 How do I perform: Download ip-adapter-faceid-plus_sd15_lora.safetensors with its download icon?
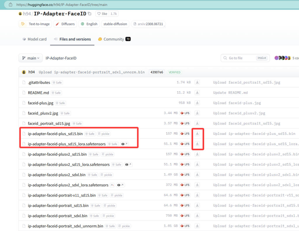click(x=197, y=144)
